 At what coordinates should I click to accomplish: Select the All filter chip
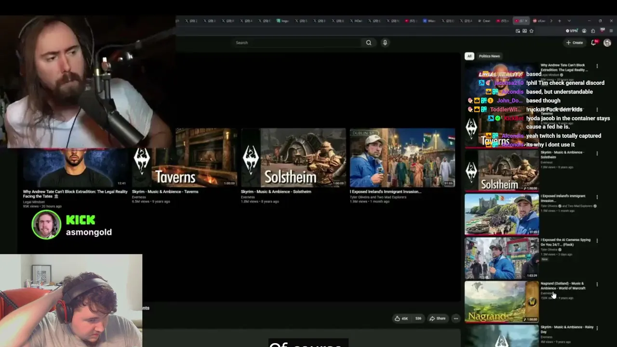point(469,56)
